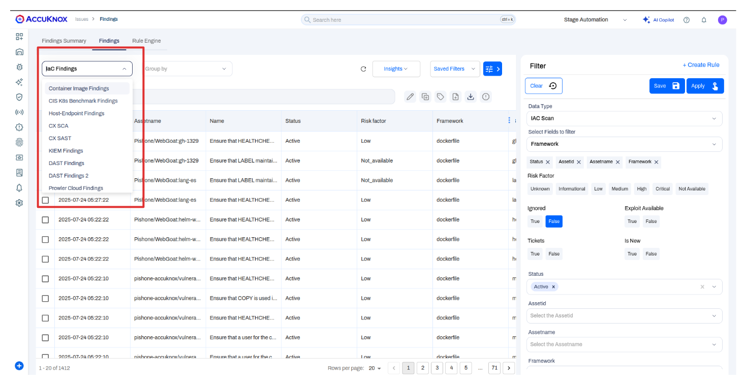Toggle the Ignored False chip
This screenshot has height=385, width=746.
tap(554, 221)
